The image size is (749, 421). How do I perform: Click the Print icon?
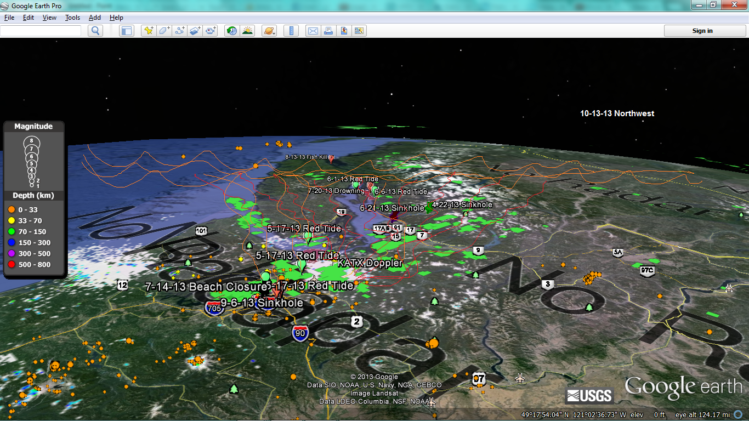[328, 31]
